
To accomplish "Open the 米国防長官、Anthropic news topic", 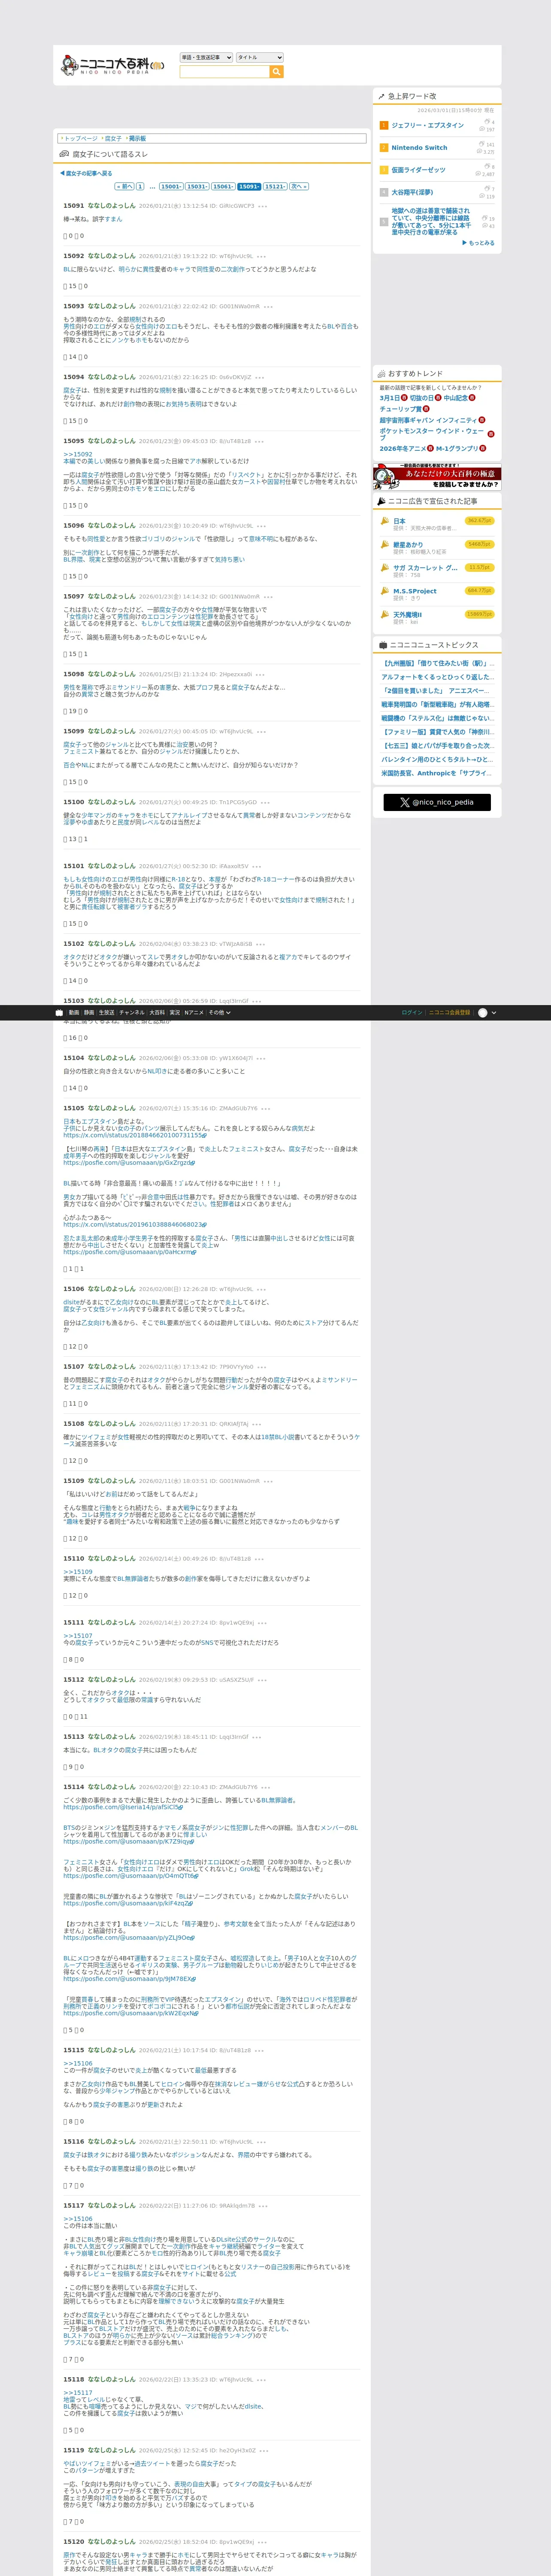I will coord(437,773).
